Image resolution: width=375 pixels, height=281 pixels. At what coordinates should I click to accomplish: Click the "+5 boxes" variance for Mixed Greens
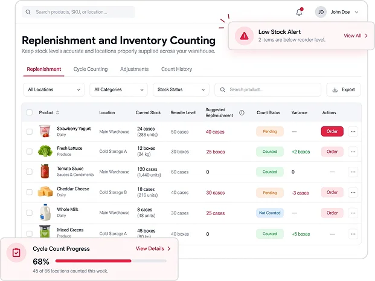tap(301, 234)
